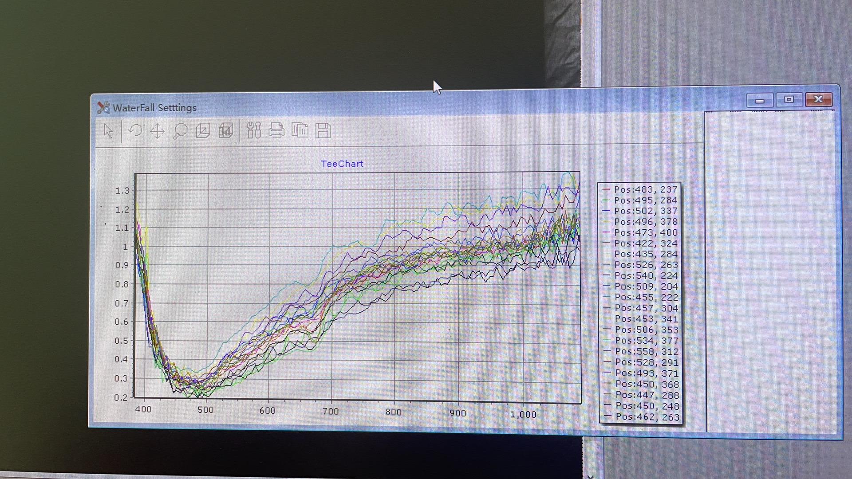This screenshot has width=852, height=479.
Task: Select legend item Pos:502, 337
Action: (645, 211)
